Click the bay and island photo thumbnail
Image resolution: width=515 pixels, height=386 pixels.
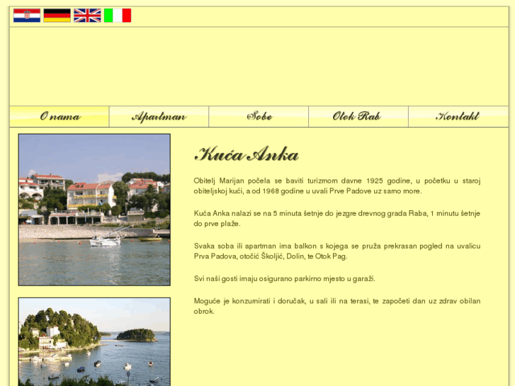click(x=94, y=341)
